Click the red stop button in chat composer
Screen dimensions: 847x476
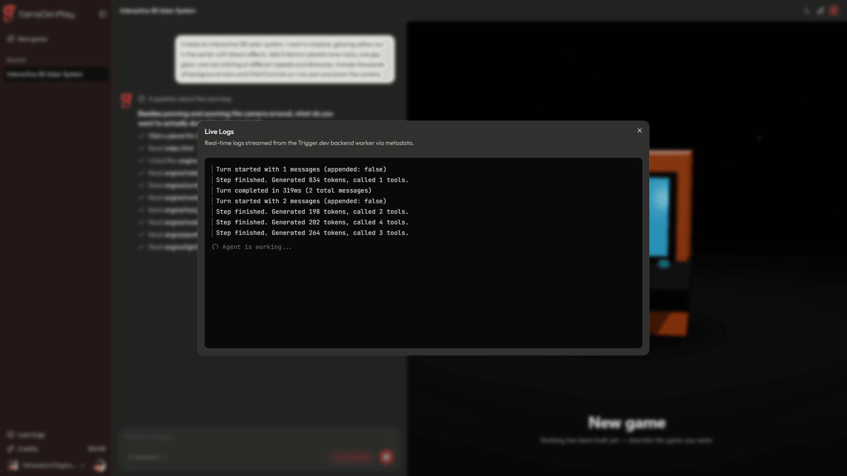click(386, 457)
